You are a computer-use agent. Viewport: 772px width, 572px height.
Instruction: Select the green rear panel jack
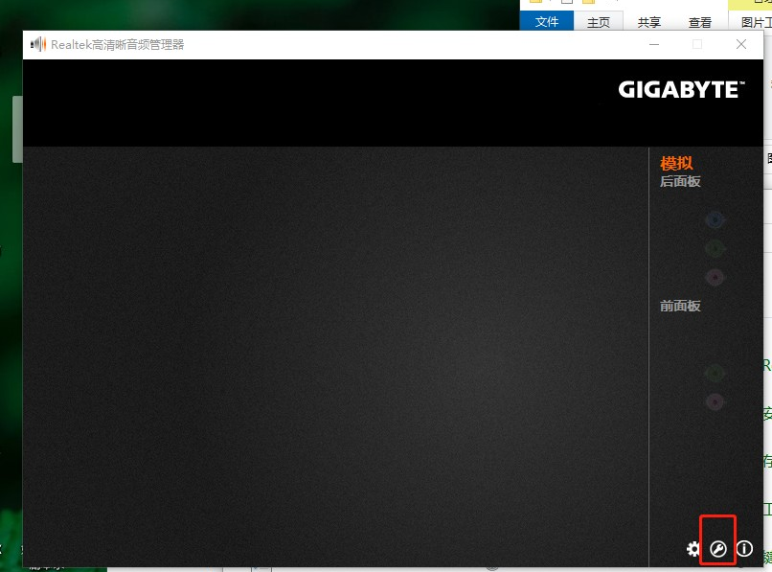pos(715,249)
